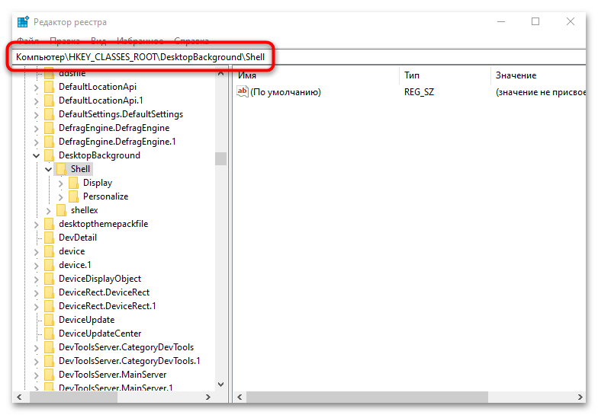Click tree pane vertical scrollbar up arrow
This screenshot has height=415, width=598.
(221, 73)
